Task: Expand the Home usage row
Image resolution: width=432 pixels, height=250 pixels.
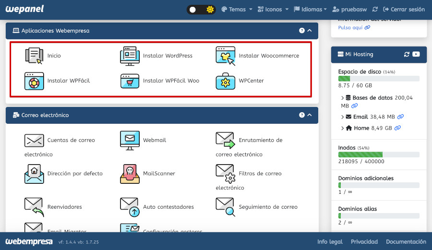Action: click(x=342, y=128)
